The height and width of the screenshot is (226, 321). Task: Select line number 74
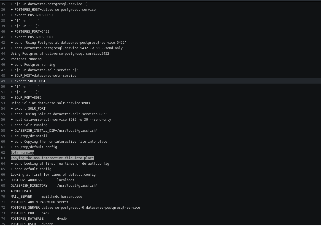[x=3, y=219]
